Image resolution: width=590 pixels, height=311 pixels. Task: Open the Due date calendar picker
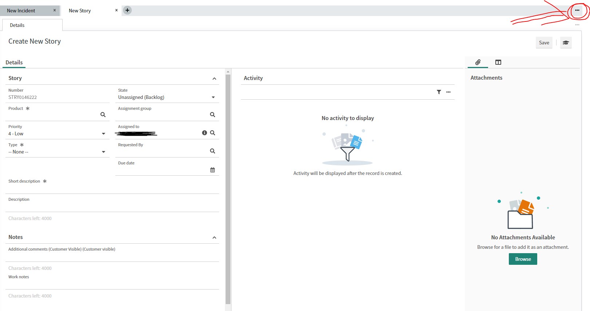(x=213, y=170)
